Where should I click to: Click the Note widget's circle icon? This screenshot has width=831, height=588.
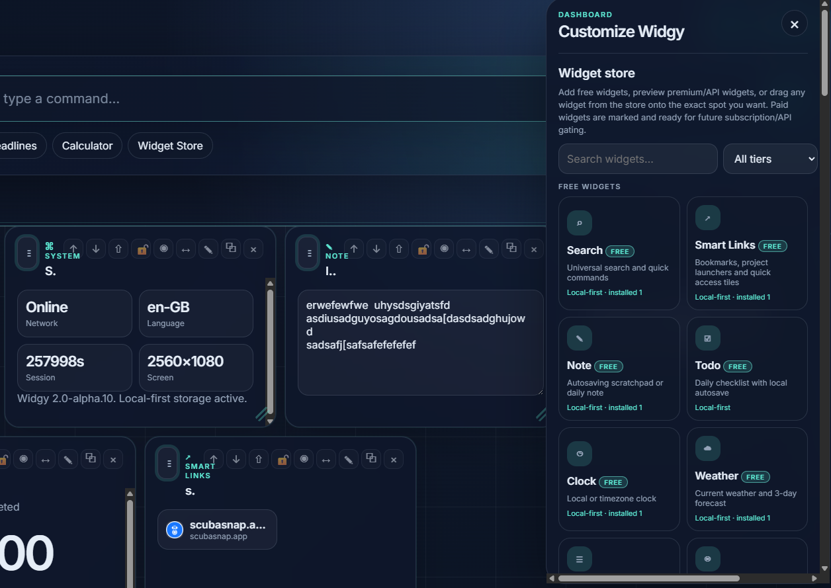444,249
